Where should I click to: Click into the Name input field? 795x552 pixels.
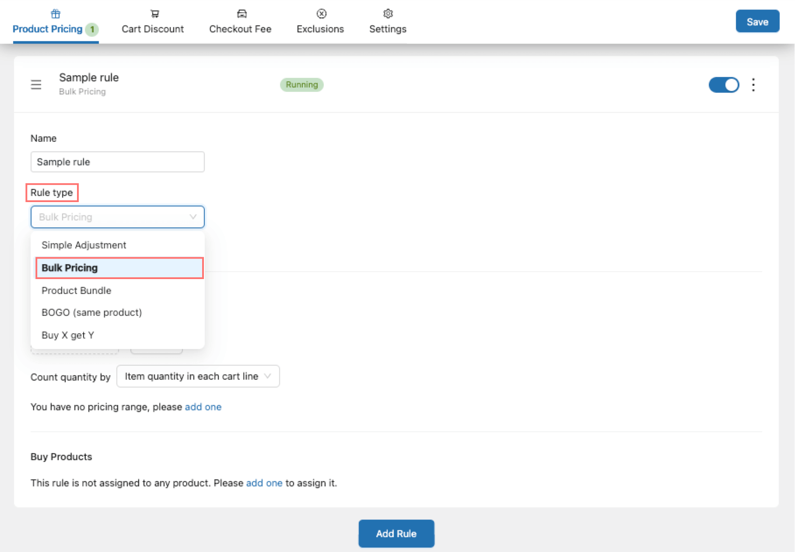(x=117, y=162)
